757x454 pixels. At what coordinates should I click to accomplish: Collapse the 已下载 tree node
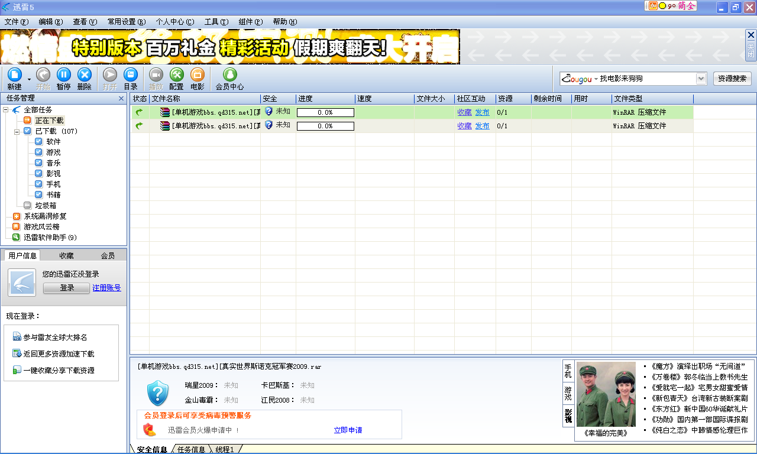17,131
